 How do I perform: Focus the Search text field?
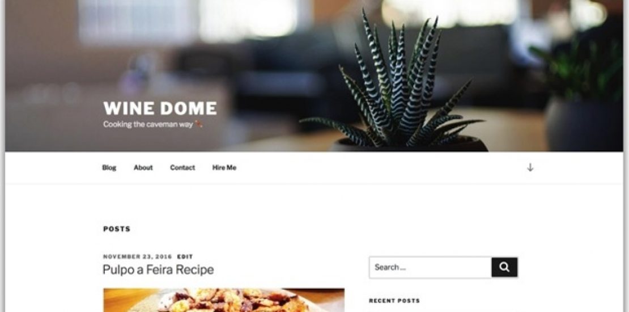[431, 267]
